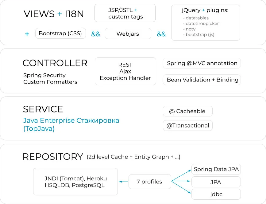Screen dimensions: 266x204
Task: Click the REST Ajax Exception Handler box
Action: pyautogui.click(x=125, y=71)
